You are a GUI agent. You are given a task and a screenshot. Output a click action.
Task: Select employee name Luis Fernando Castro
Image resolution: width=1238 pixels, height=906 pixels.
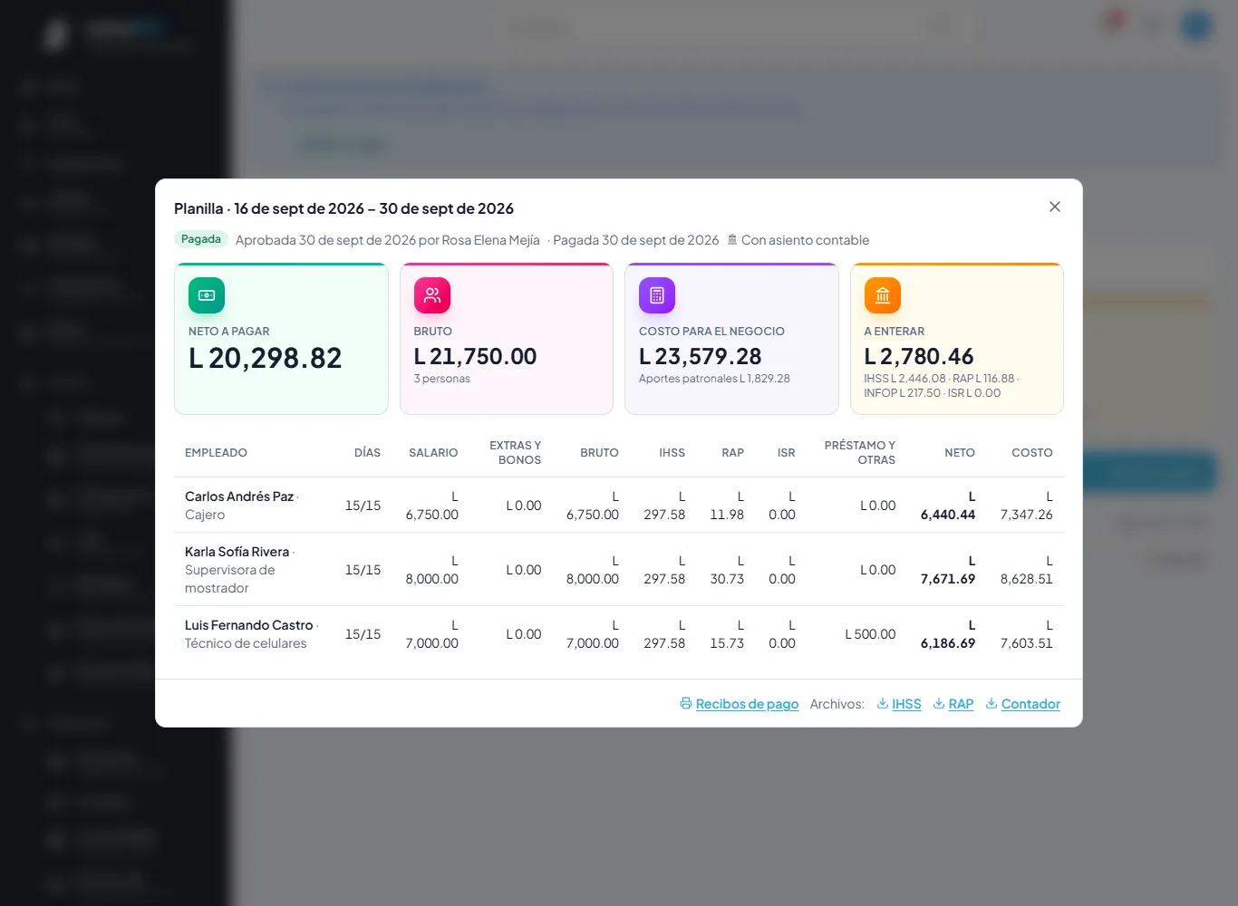[x=249, y=625]
